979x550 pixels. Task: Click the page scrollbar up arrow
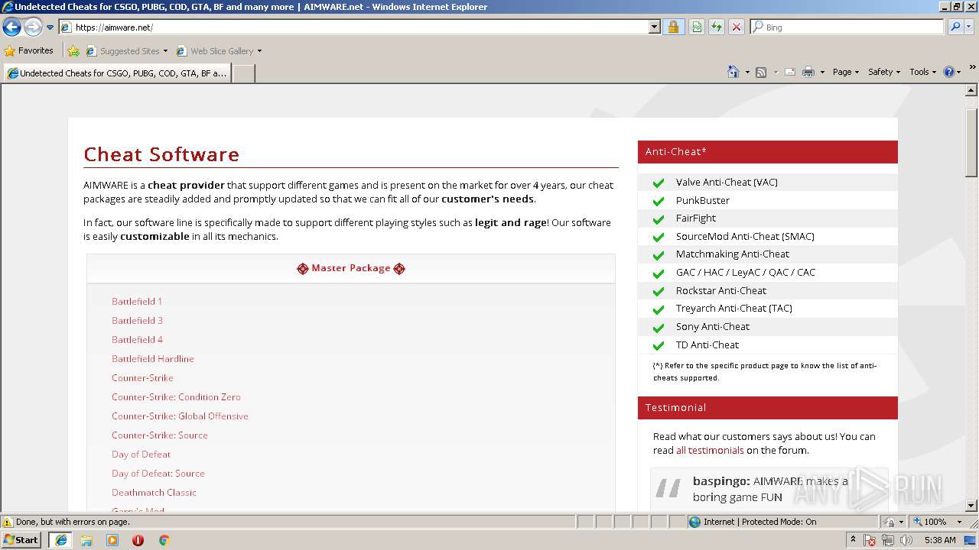[x=971, y=91]
